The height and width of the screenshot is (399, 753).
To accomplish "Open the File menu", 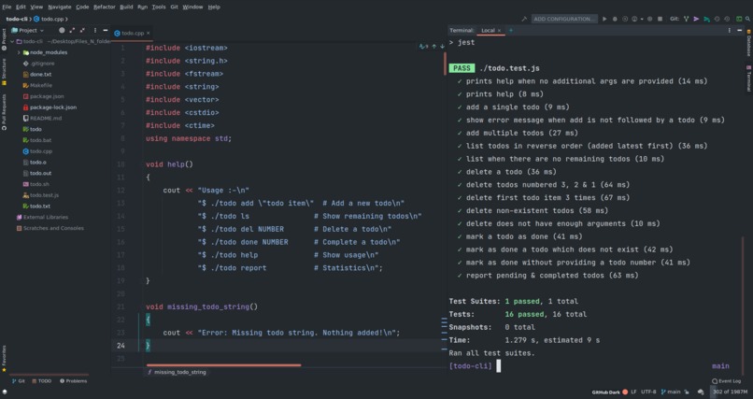I will 7,7.
